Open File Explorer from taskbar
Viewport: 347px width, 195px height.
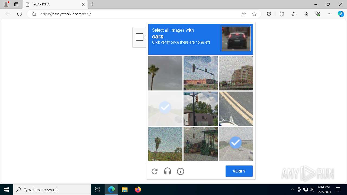pos(124,190)
